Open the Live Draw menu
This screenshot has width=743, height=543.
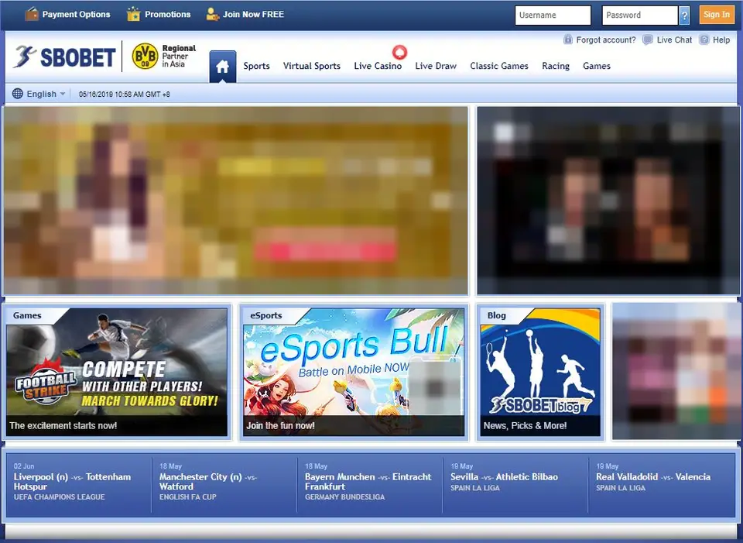(436, 66)
